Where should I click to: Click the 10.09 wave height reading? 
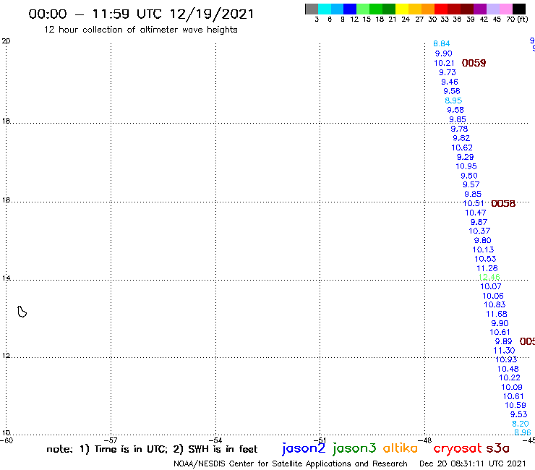coord(512,387)
